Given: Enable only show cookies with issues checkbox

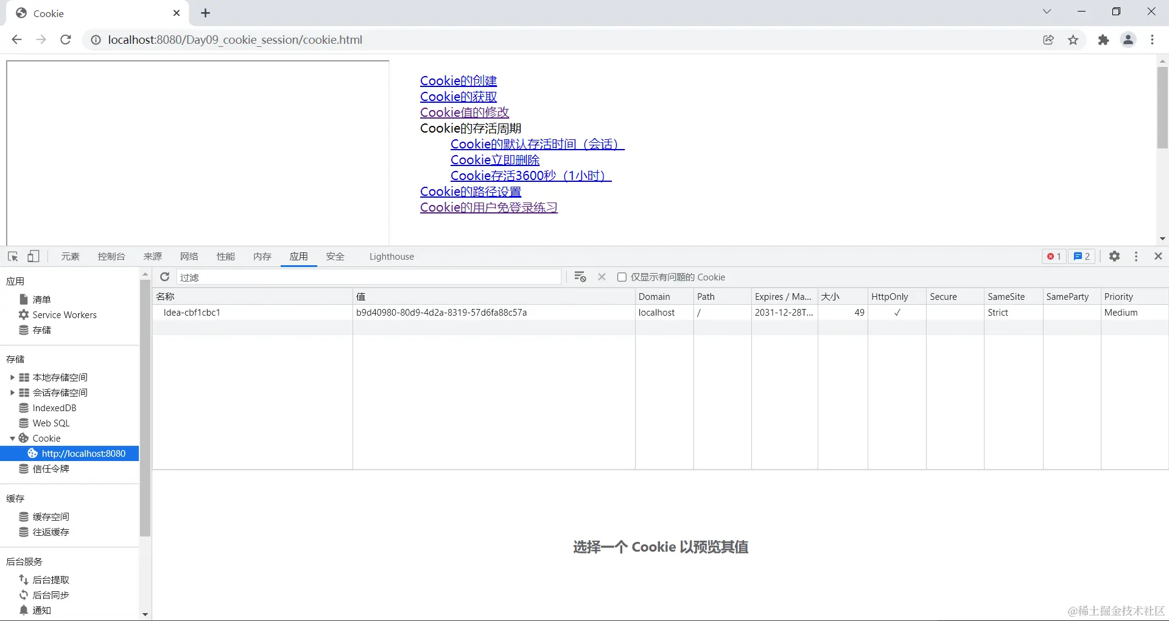Looking at the screenshot, I should click(622, 277).
